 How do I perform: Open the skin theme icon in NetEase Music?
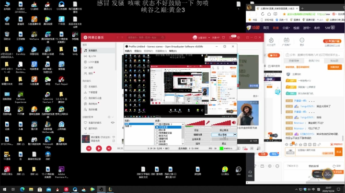pos(224,38)
